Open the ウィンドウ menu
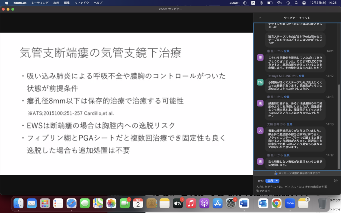This screenshot has width=341, height=213. [82, 3]
